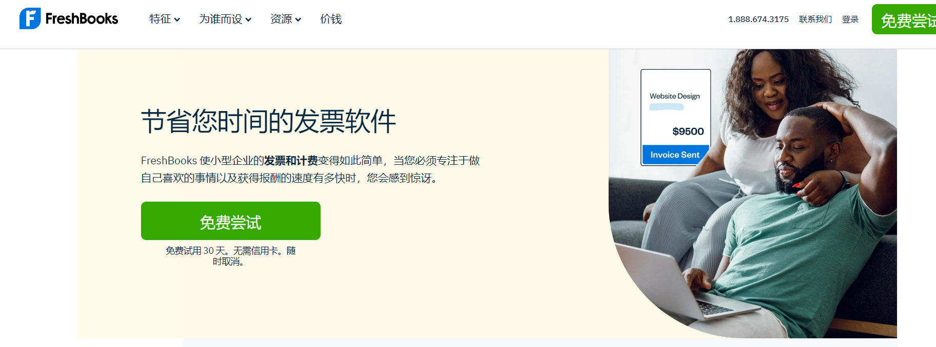Click the FreshBooks blue F logo icon
936x347 pixels.
point(30,18)
